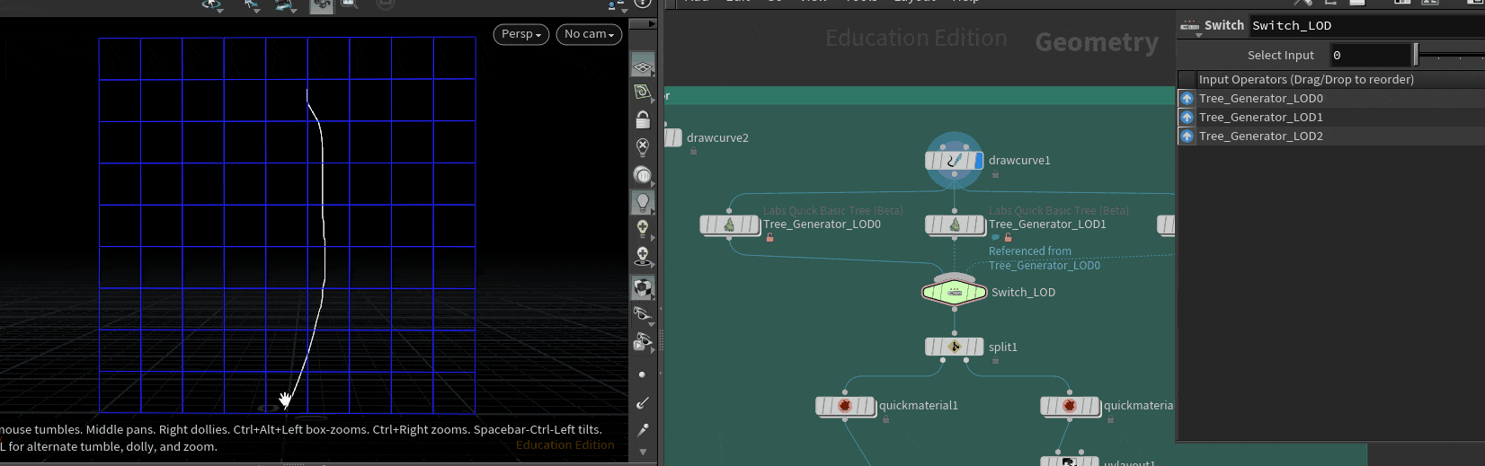Toggle the point display dot icon
This screenshot has height=466, width=1485.
[642, 374]
